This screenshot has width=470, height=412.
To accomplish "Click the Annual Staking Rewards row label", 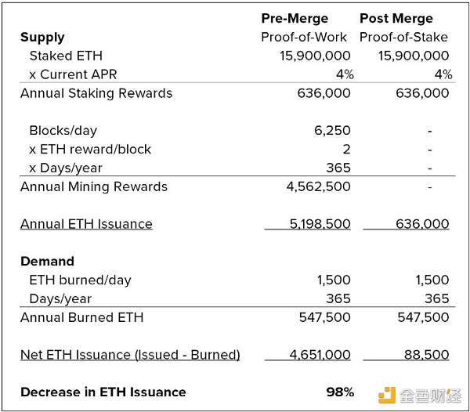I will pos(96,93).
